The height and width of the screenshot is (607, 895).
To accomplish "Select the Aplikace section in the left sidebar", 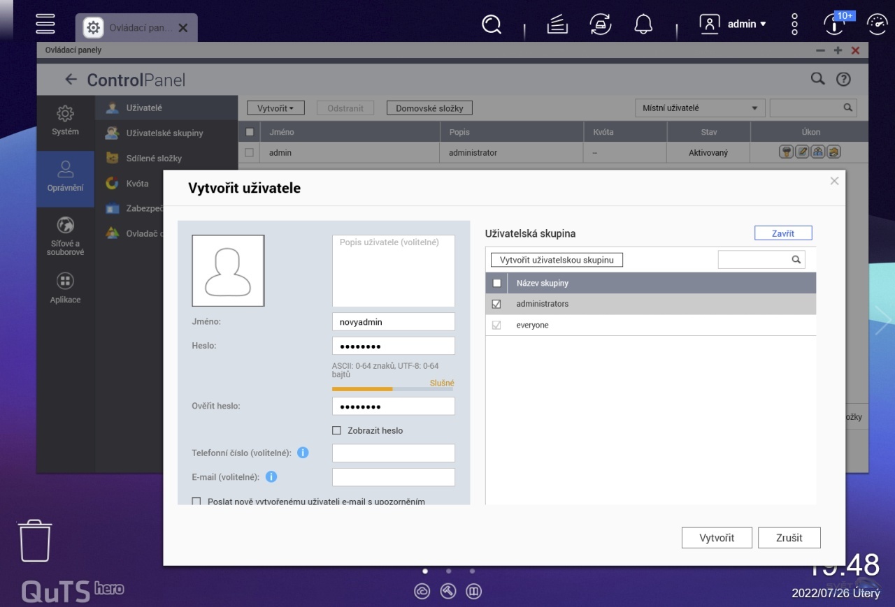I will 64,288.
